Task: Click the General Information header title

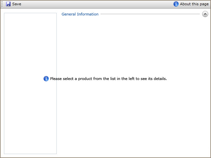Action: click(80, 14)
